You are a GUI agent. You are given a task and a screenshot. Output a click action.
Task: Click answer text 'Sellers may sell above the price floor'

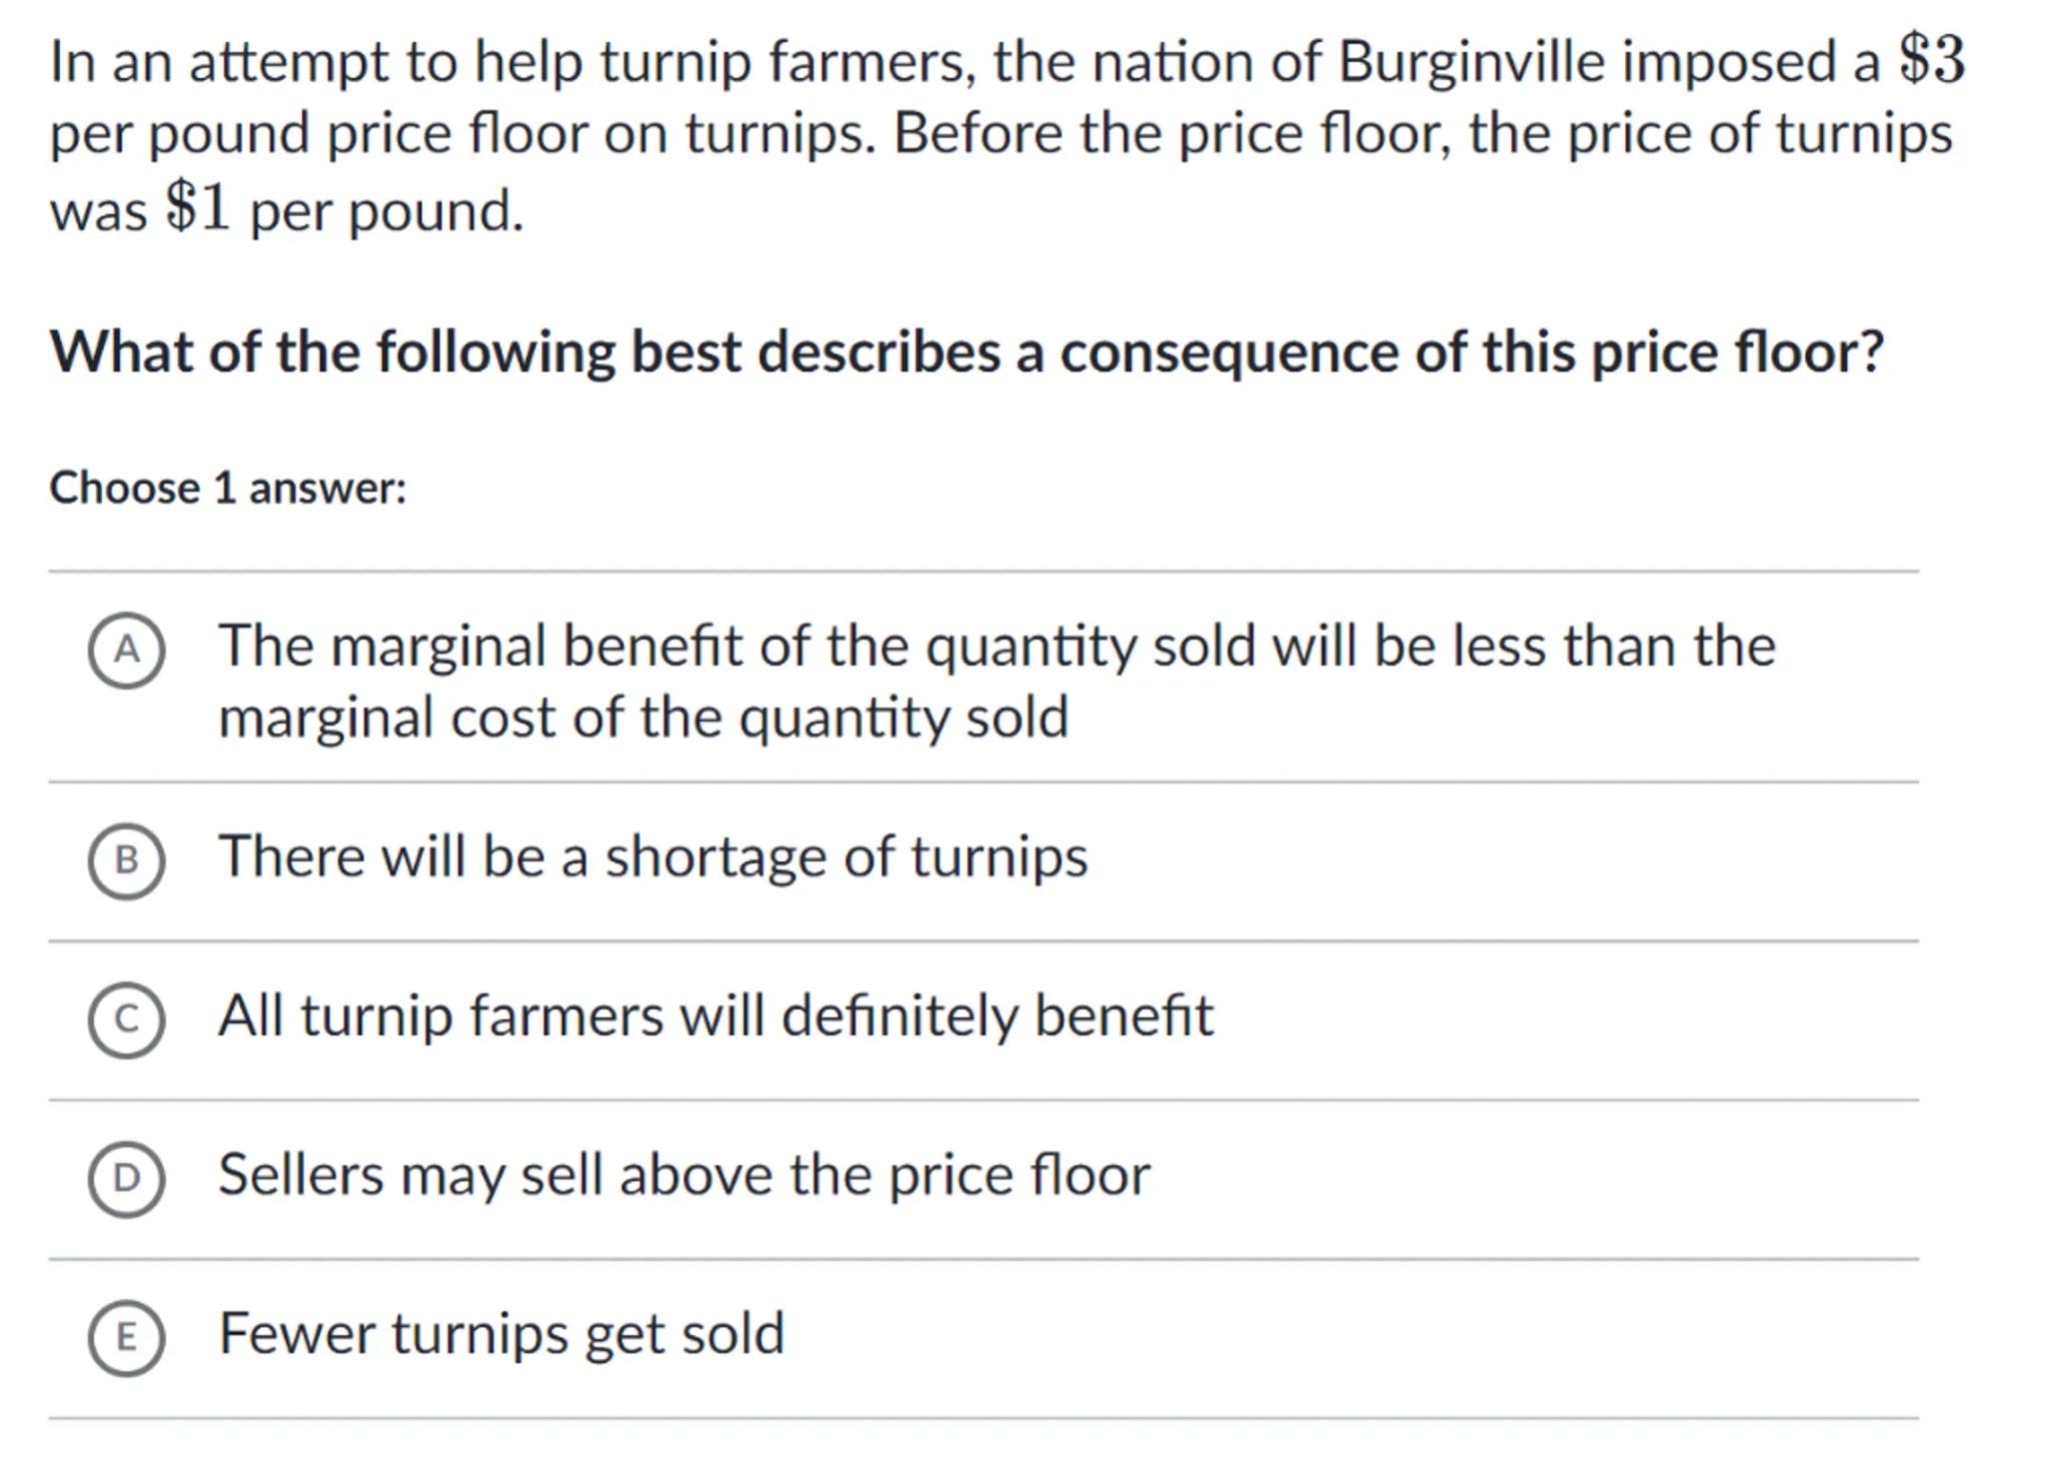tap(684, 1174)
